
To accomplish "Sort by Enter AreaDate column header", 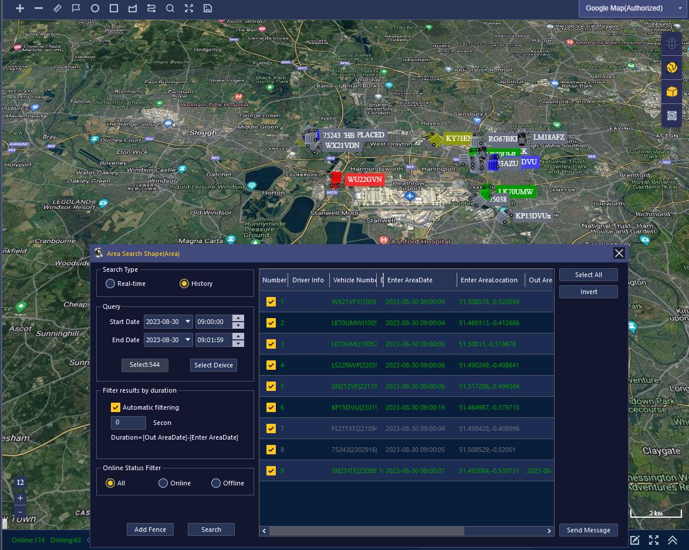I will (418, 280).
